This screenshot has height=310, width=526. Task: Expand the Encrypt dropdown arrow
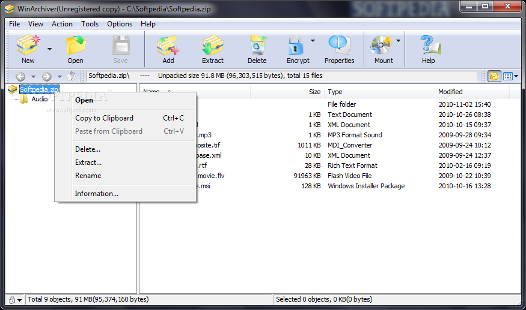click(x=313, y=41)
